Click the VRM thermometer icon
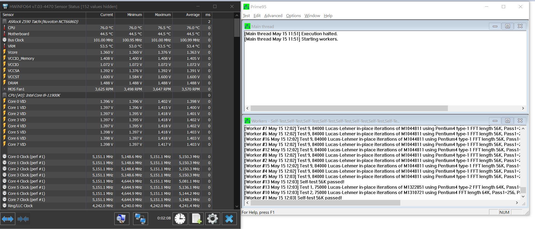 click(5, 46)
